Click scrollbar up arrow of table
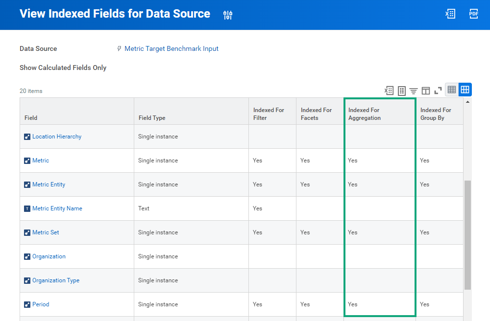The image size is (490, 321). tap(467, 102)
